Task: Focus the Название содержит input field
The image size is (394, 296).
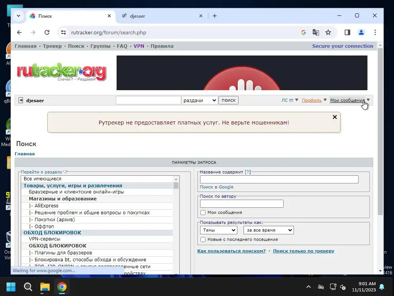Action: (x=279, y=180)
